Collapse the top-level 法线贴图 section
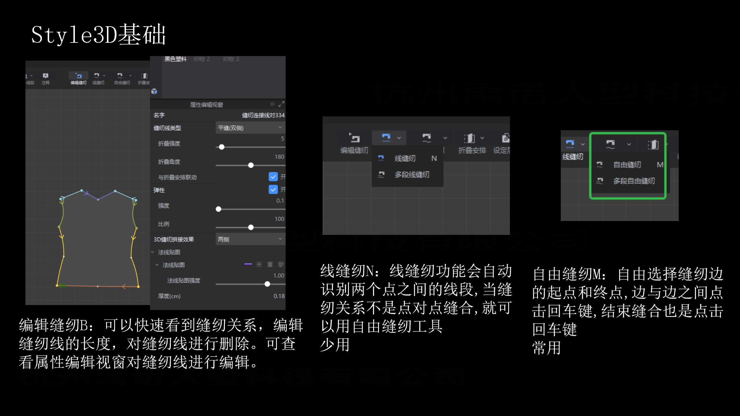 (153, 252)
